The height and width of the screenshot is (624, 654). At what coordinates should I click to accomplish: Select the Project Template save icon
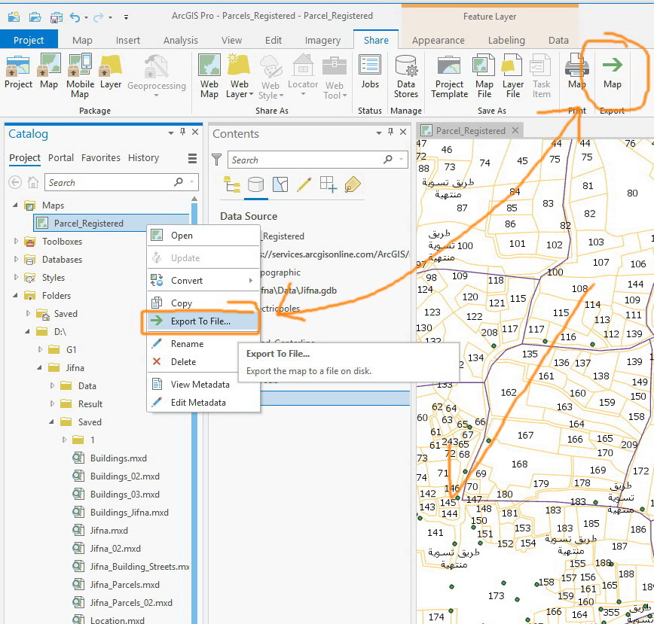pyautogui.click(x=449, y=66)
